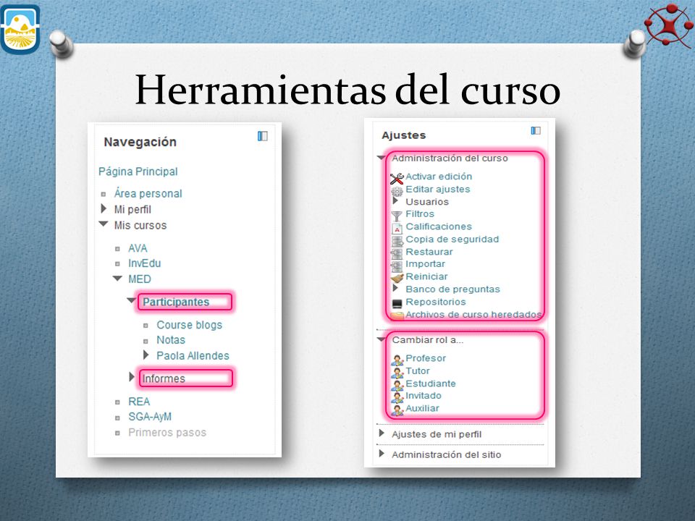Viewport: 695px width, 521px height.
Task: Open Paola Allendes profile link
Action: tap(193, 356)
